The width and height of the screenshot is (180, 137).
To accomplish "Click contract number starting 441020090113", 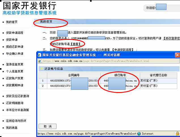I will [x=74, y=81].
